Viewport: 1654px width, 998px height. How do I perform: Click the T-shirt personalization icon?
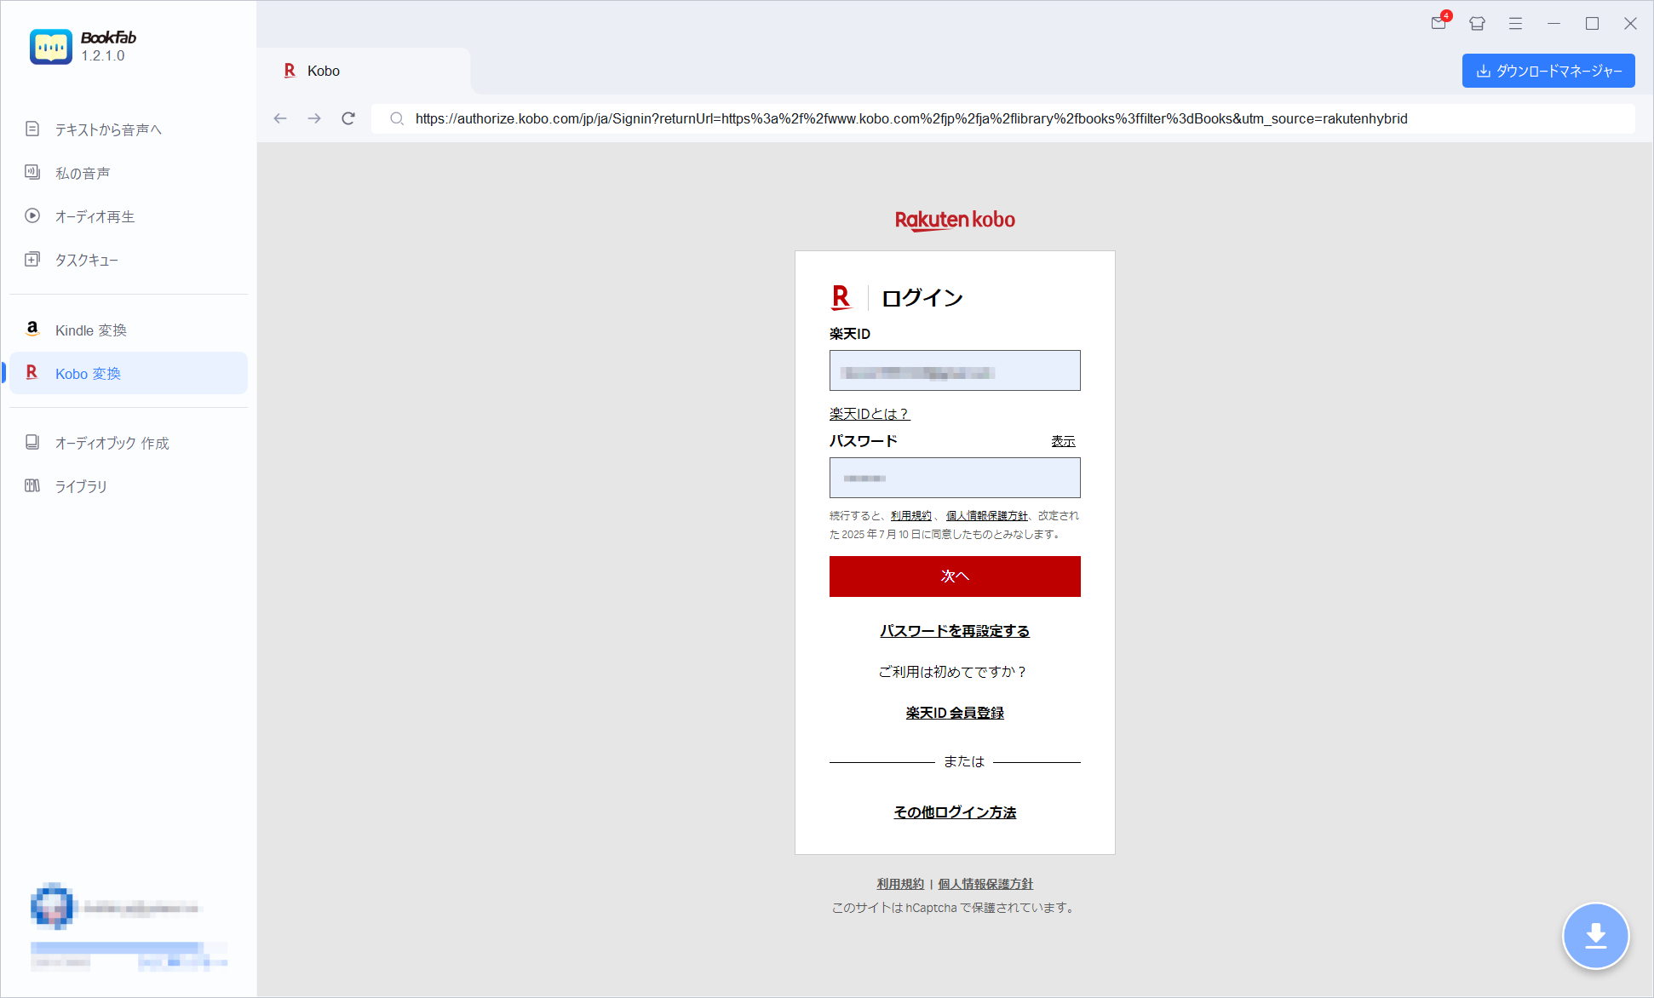(x=1477, y=23)
